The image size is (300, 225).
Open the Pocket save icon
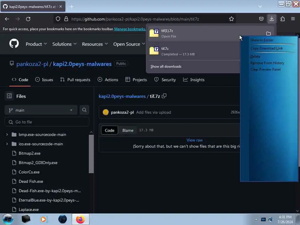[x=261, y=19]
